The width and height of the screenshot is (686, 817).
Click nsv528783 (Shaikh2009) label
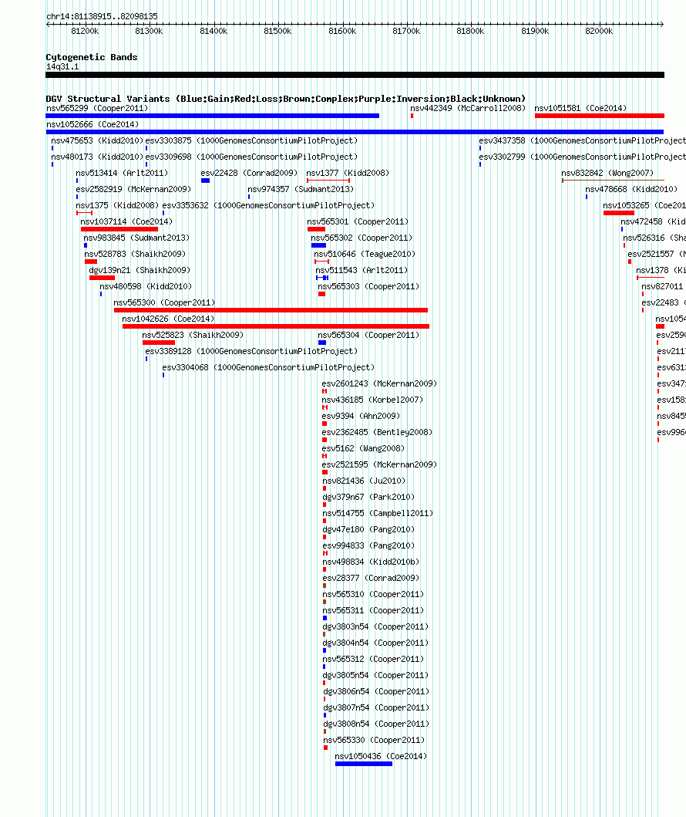click(136, 254)
